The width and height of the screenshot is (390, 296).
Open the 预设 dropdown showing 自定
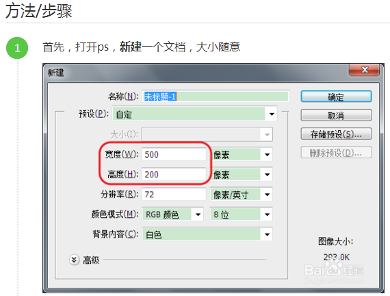click(x=195, y=114)
